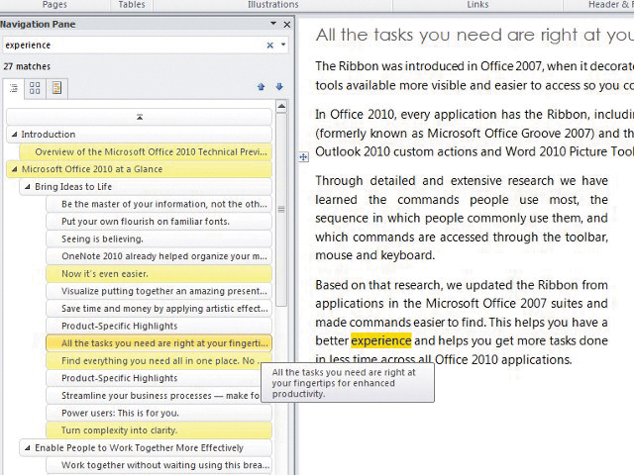The width and height of the screenshot is (634, 475).
Task: Open the search options dropdown arrow
Action: [283, 45]
